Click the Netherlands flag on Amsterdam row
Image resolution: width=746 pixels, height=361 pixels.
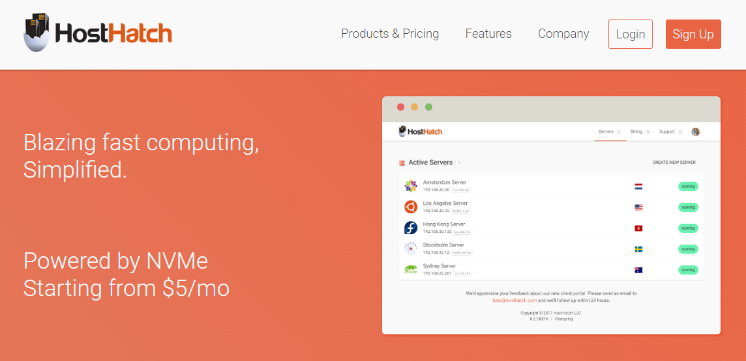(x=638, y=187)
